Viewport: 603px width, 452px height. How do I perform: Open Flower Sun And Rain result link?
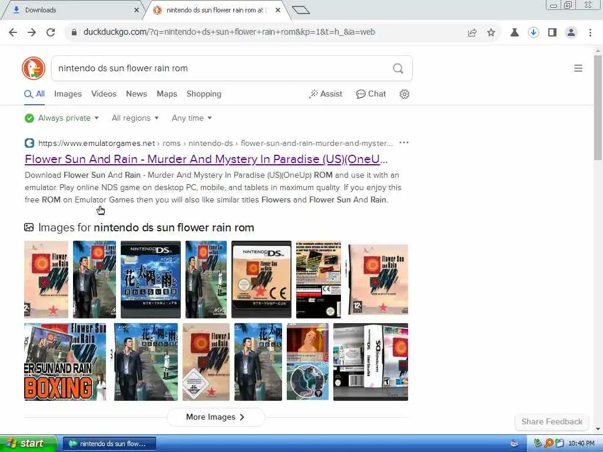pyautogui.click(x=206, y=159)
